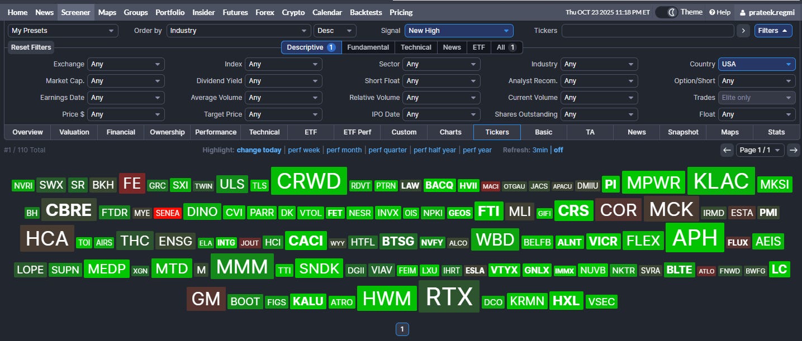Select the Charts view tab

pyautogui.click(x=450, y=132)
